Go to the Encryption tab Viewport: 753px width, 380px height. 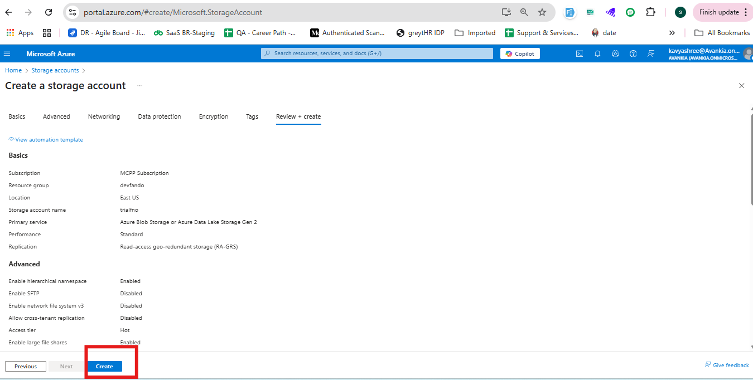click(x=214, y=116)
